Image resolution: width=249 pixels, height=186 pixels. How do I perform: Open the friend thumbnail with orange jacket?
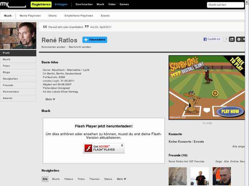[x=222, y=176]
